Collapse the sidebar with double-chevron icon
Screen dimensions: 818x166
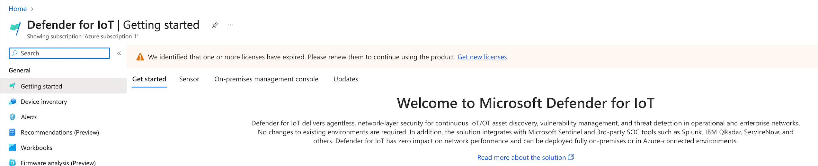point(119,53)
